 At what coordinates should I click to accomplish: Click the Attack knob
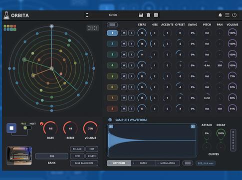coord(207,133)
